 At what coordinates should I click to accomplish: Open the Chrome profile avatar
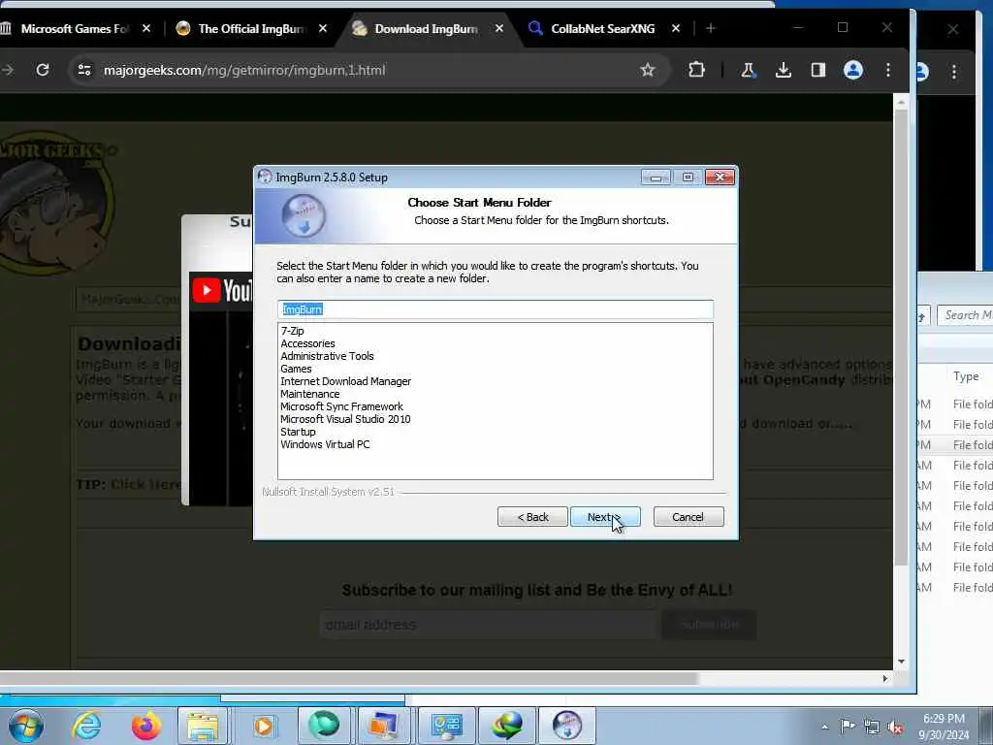853,70
